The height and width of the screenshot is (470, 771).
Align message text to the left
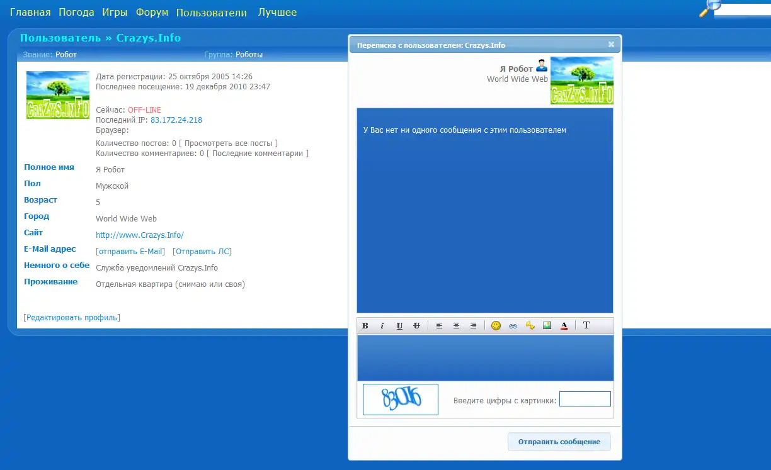pyautogui.click(x=439, y=326)
